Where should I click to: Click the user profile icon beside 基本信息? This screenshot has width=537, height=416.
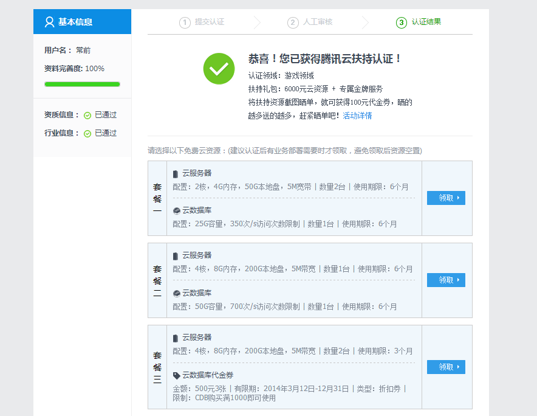(x=49, y=22)
